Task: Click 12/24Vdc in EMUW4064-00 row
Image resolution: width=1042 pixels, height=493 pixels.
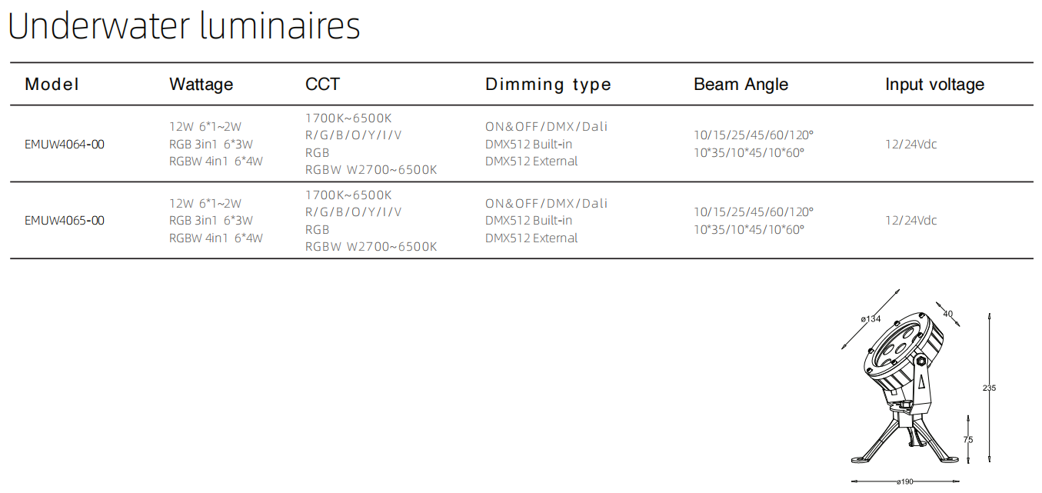Action: tap(911, 144)
